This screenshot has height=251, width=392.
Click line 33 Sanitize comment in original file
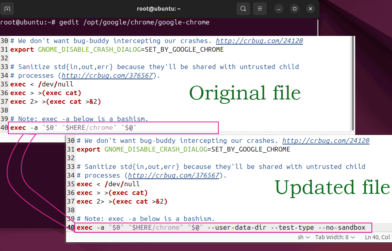155,67
